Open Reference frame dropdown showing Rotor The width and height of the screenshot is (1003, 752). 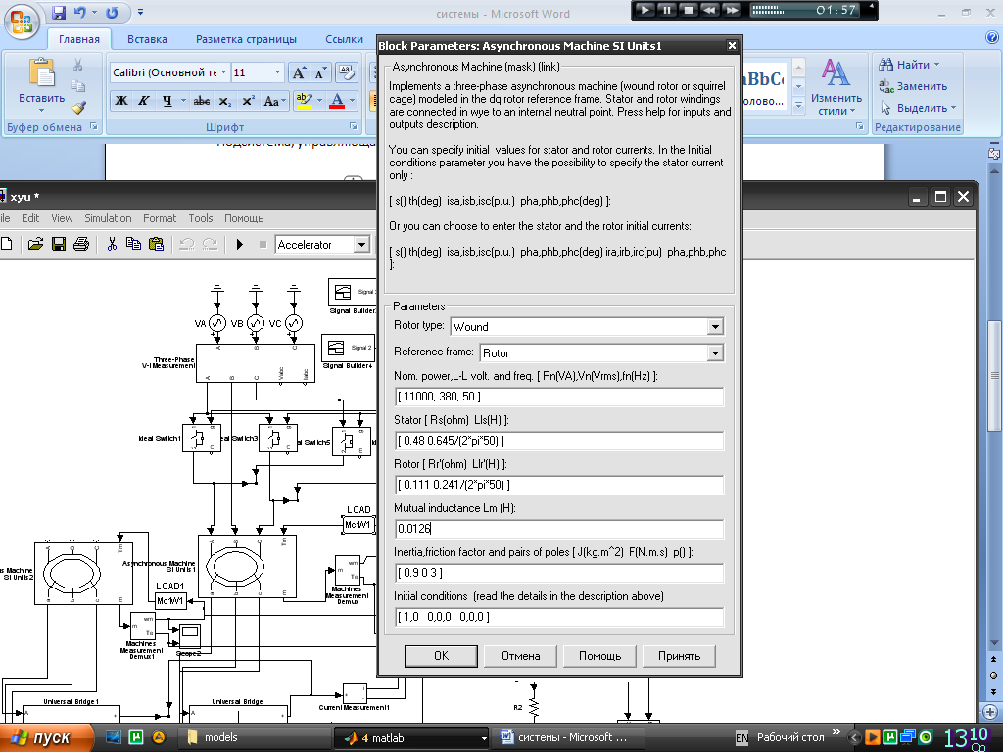point(715,352)
